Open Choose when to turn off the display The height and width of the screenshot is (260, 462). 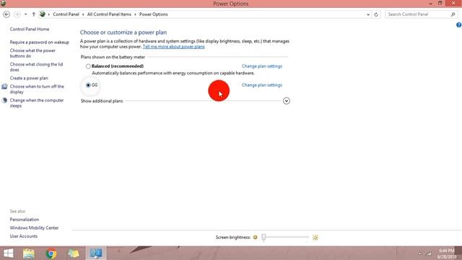point(37,89)
